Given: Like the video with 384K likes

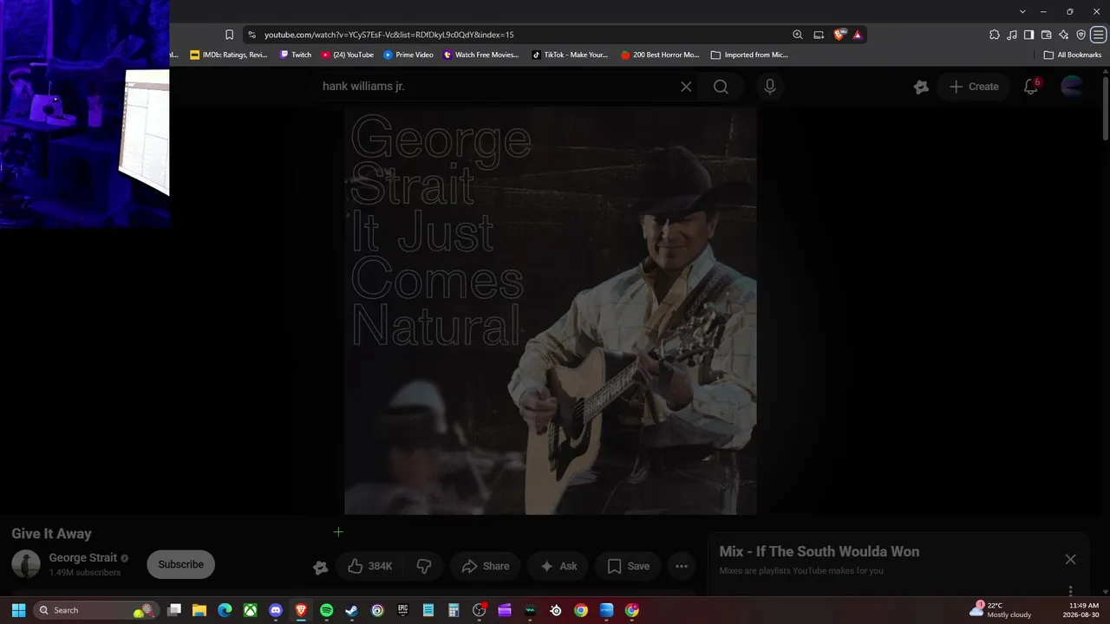Looking at the screenshot, I should pos(370,566).
